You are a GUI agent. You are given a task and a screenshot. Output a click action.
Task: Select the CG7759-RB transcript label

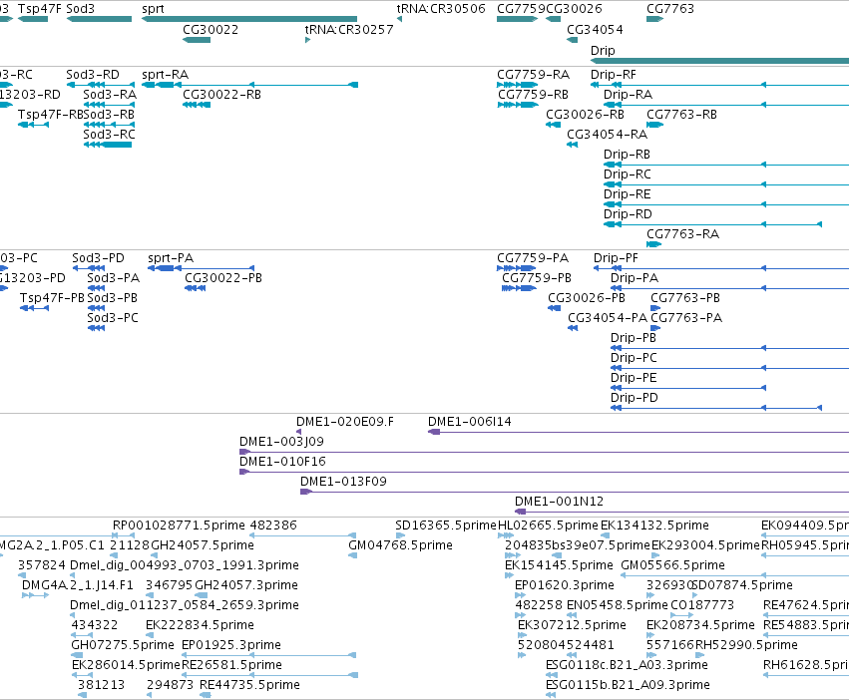click(x=534, y=95)
